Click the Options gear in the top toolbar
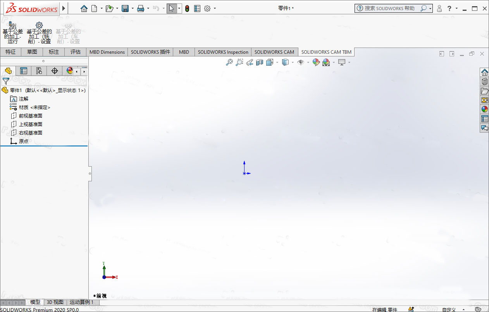This screenshot has height=312, width=489. [208, 8]
